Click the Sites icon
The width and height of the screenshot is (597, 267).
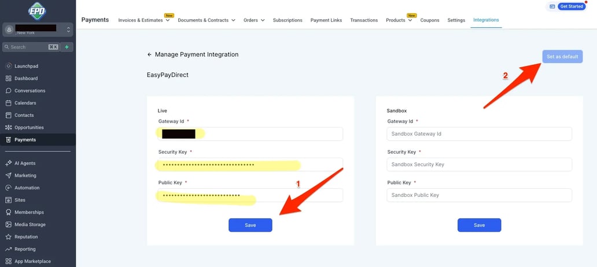[8, 200]
